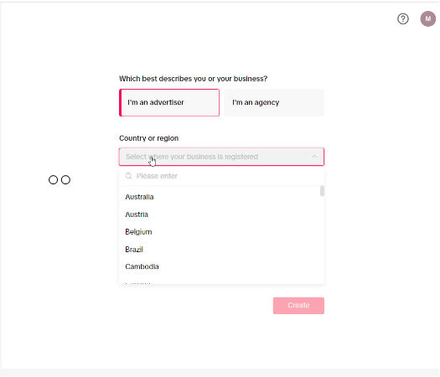This screenshot has height=377, width=440.
Task: Click the partially visible country below Cambodia
Action: (137, 283)
